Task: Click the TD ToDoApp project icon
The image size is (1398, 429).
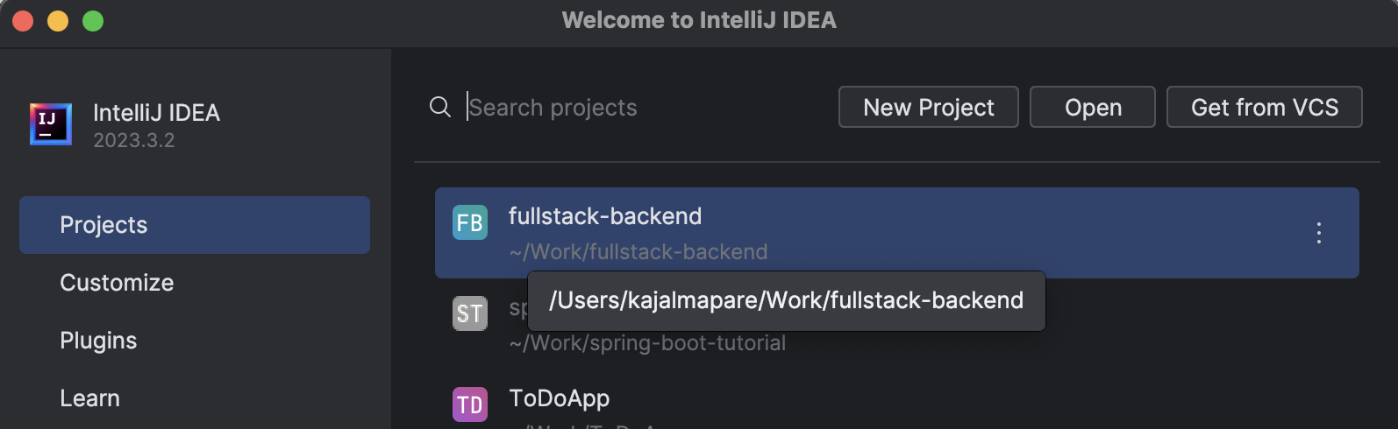Action: [470, 404]
